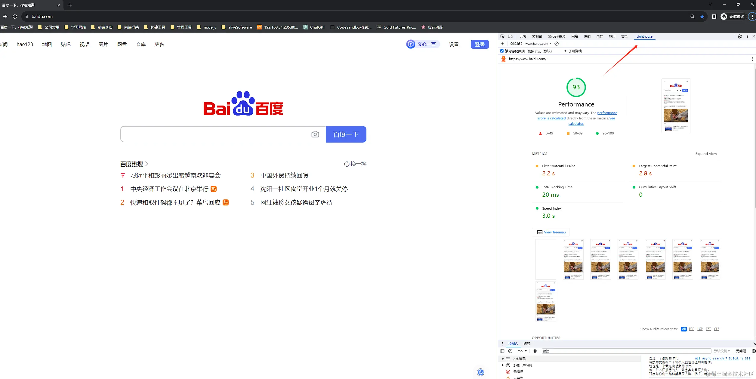
Task: Open tab search chevron in title bar
Action: coord(711,5)
